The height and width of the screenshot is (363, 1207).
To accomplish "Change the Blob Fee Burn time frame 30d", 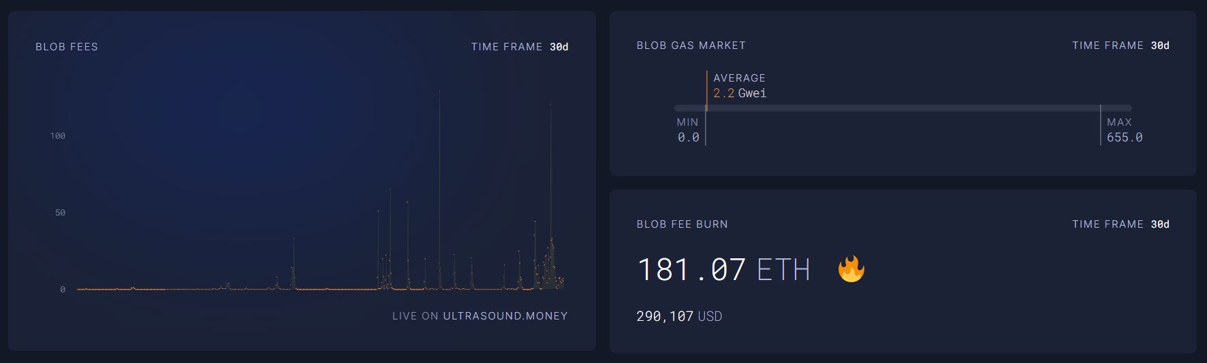I will pos(1159,224).
